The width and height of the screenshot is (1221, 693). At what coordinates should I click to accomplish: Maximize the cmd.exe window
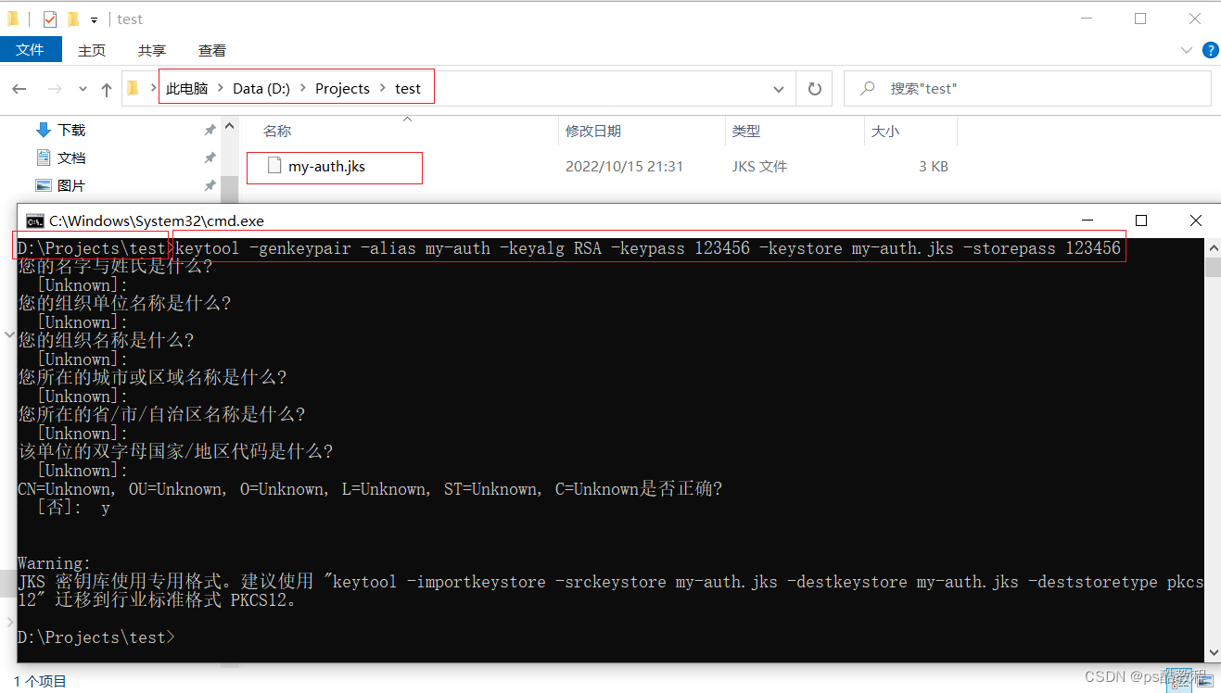pos(1141,220)
